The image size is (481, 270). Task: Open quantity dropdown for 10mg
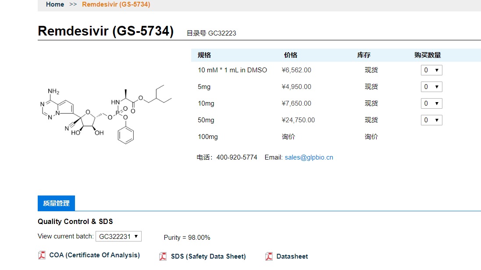coord(431,103)
